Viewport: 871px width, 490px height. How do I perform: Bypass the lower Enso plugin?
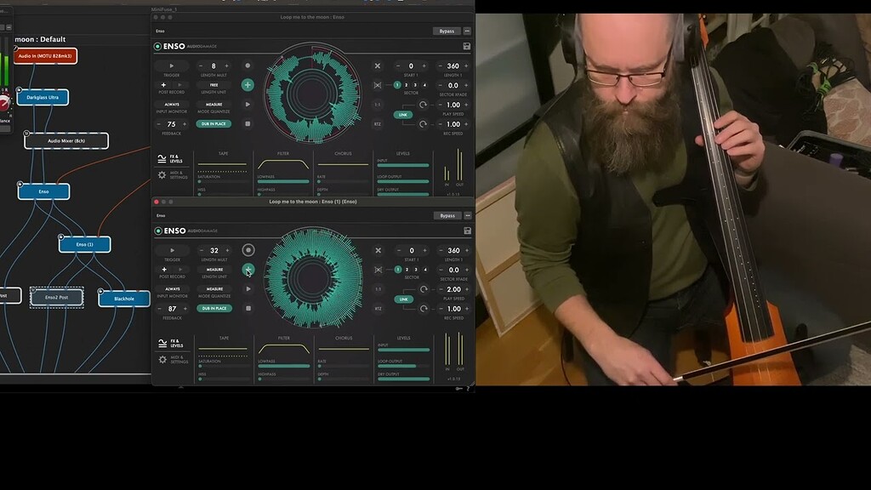(447, 216)
